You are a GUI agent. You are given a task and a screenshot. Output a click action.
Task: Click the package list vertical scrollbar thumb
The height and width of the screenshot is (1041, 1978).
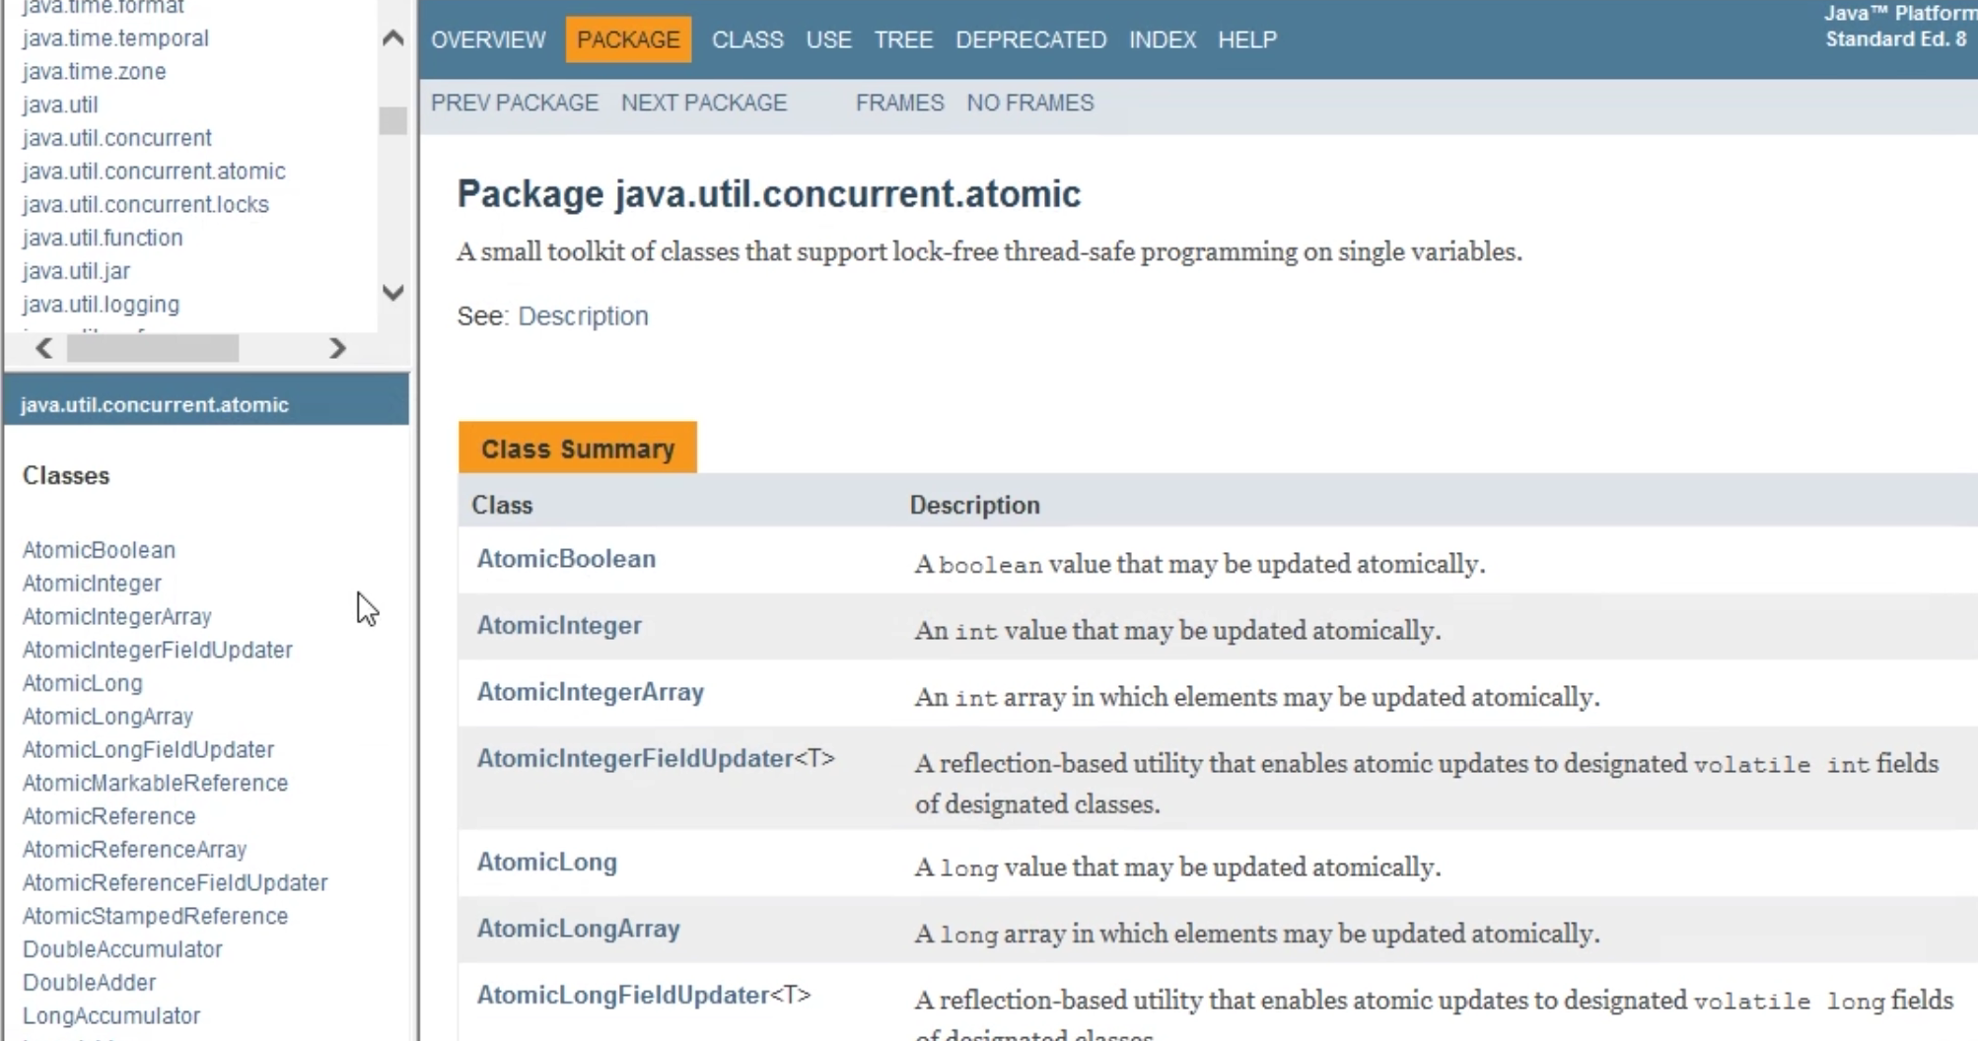(393, 120)
